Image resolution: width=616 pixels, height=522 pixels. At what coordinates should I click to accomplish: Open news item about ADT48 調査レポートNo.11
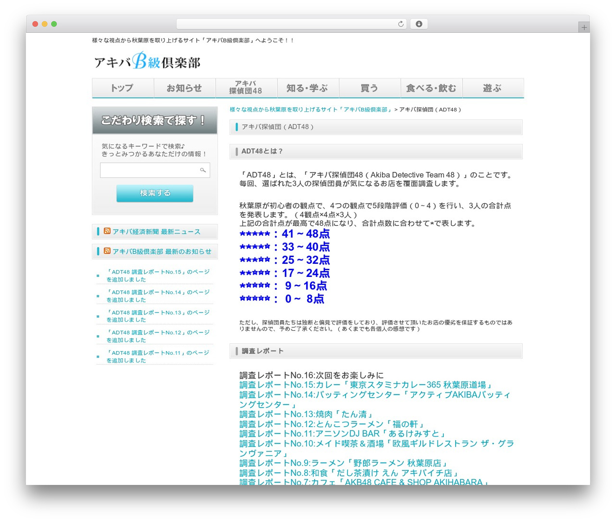(x=158, y=356)
